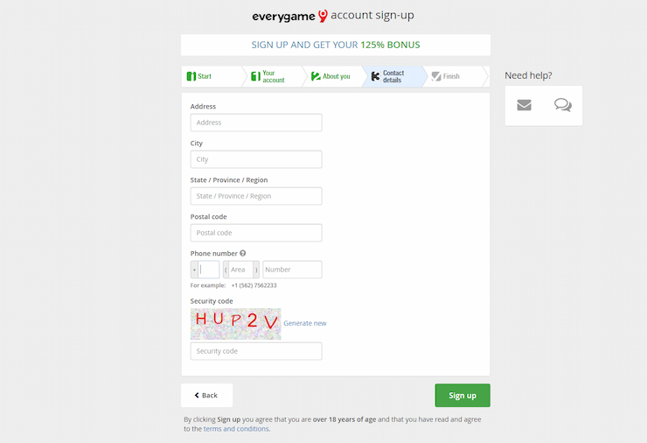Go to the Your account step tab

[275, 76]
